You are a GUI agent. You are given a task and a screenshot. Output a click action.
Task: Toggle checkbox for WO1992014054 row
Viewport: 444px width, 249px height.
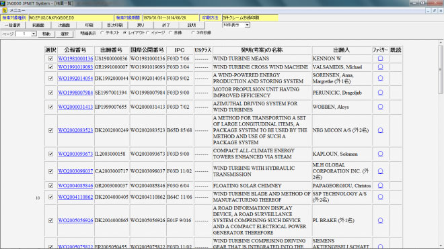click(50, 79)
